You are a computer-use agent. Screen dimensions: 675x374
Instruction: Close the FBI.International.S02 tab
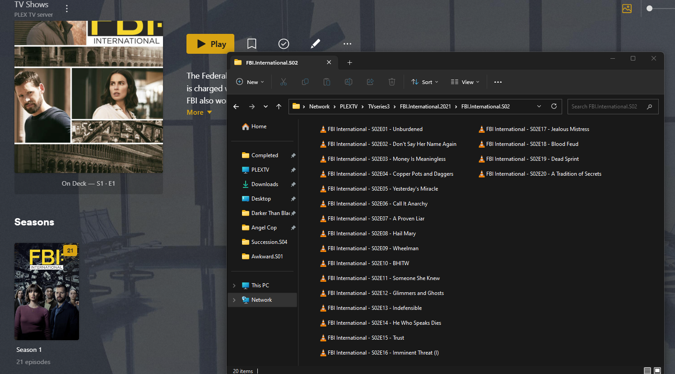point(329,62)
